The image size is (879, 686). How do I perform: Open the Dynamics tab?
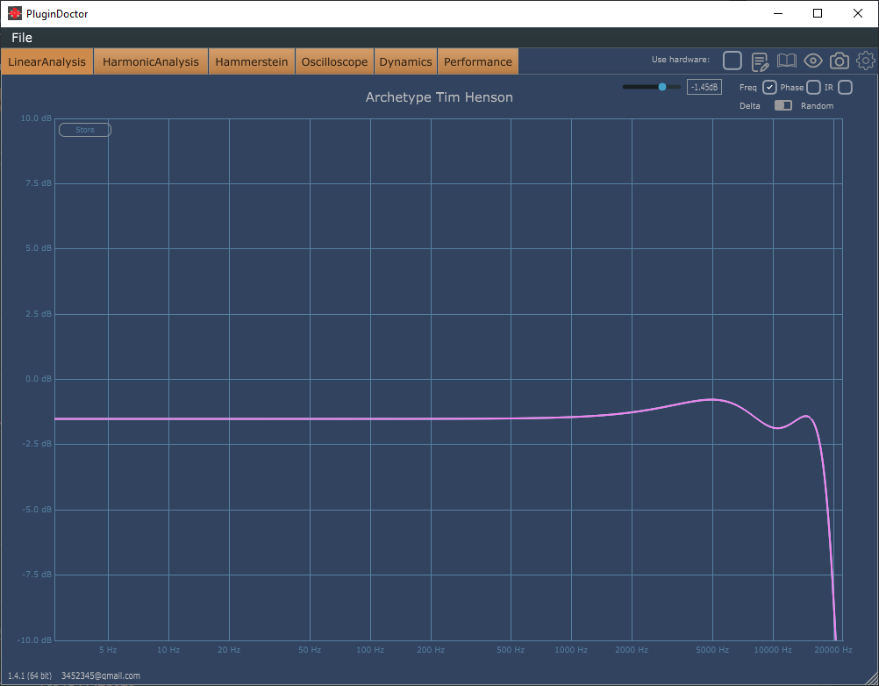click(x=405, y=61)
